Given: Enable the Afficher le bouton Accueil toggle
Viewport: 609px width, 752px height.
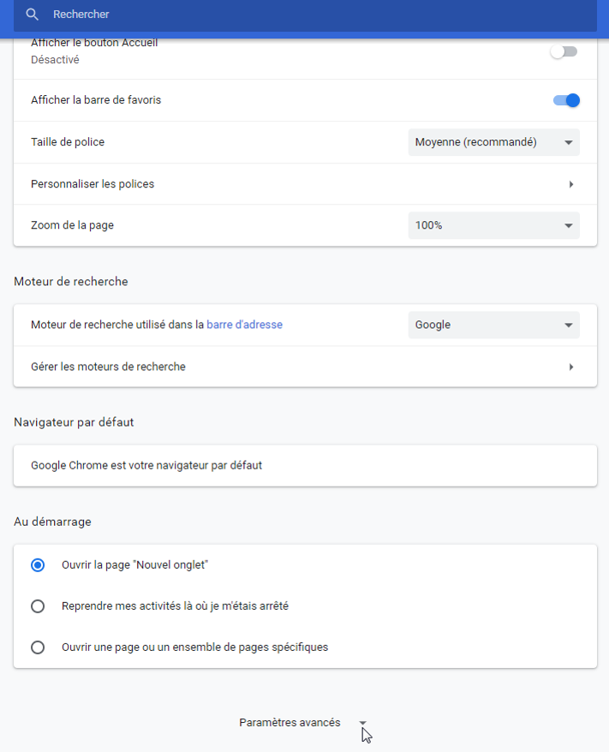Looking at the screenshot, I should (564, 51).
